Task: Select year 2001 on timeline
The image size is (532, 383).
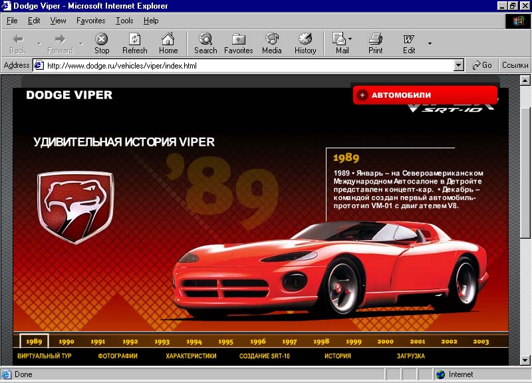Action: click(418, 341)
